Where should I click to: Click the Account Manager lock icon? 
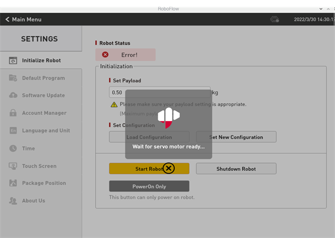click(x=13, y=112)
